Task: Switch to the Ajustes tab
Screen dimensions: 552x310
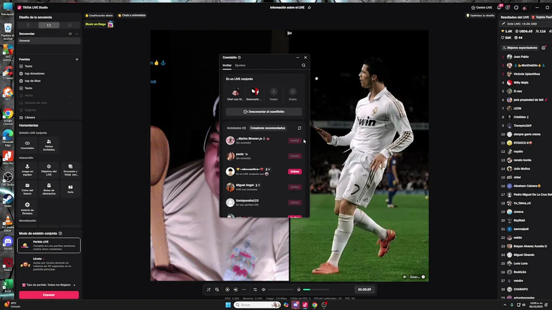Action: [240, 65]
